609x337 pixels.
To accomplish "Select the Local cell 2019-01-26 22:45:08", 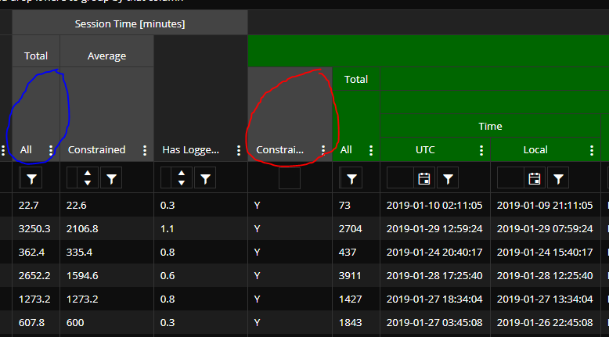I will tap(545, 323).
